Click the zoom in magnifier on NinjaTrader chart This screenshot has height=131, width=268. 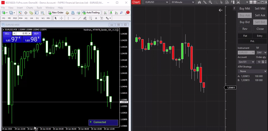tap(210, 2)
